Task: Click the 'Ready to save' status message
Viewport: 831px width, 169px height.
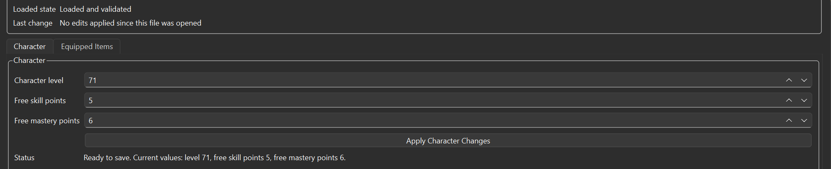Action: tap(214, 158)
